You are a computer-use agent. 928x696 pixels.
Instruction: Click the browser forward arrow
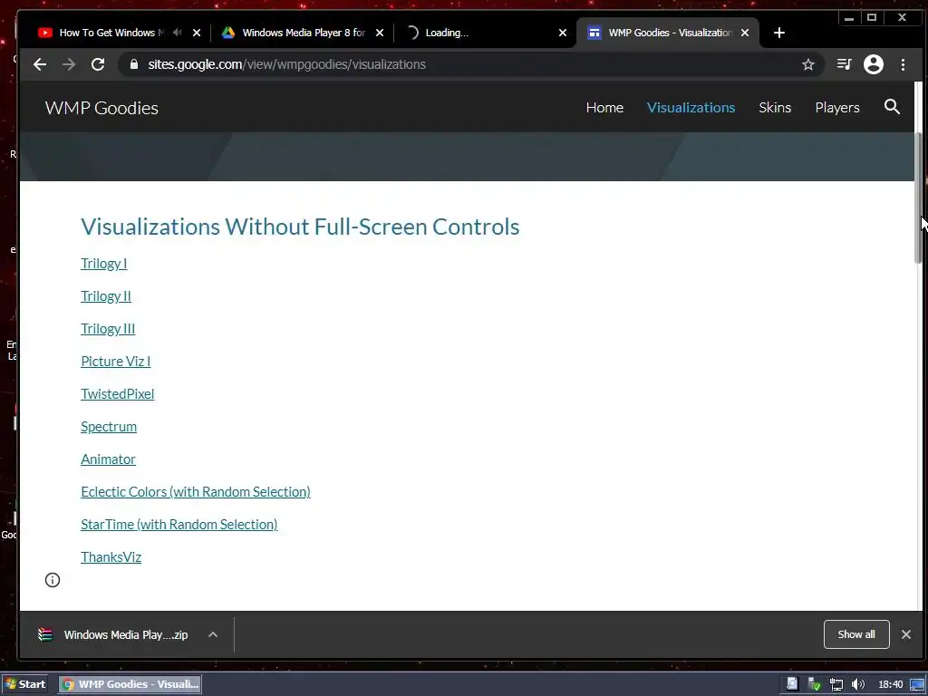pos(69,64)
